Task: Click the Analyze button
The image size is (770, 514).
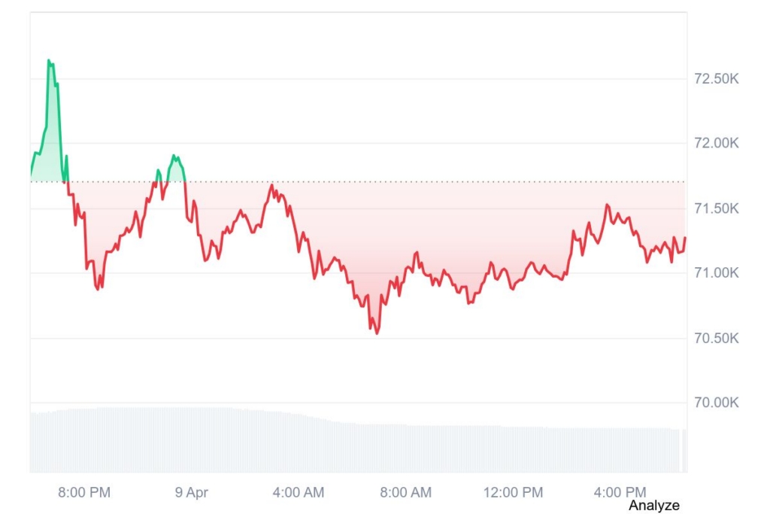Action: tap(653, 505)
